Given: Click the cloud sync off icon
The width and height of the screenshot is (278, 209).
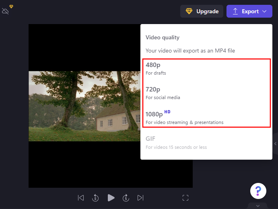Looking at the screenshot, I should [5, 11].
